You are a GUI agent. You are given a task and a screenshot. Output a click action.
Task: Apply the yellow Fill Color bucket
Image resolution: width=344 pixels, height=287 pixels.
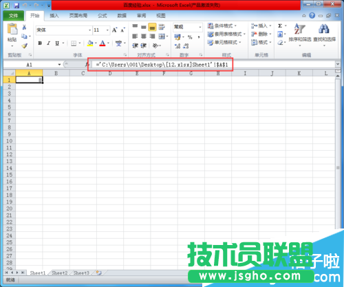[90, 43]
